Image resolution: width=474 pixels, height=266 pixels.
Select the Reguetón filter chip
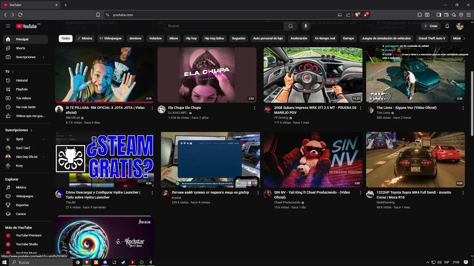point(238,38)
